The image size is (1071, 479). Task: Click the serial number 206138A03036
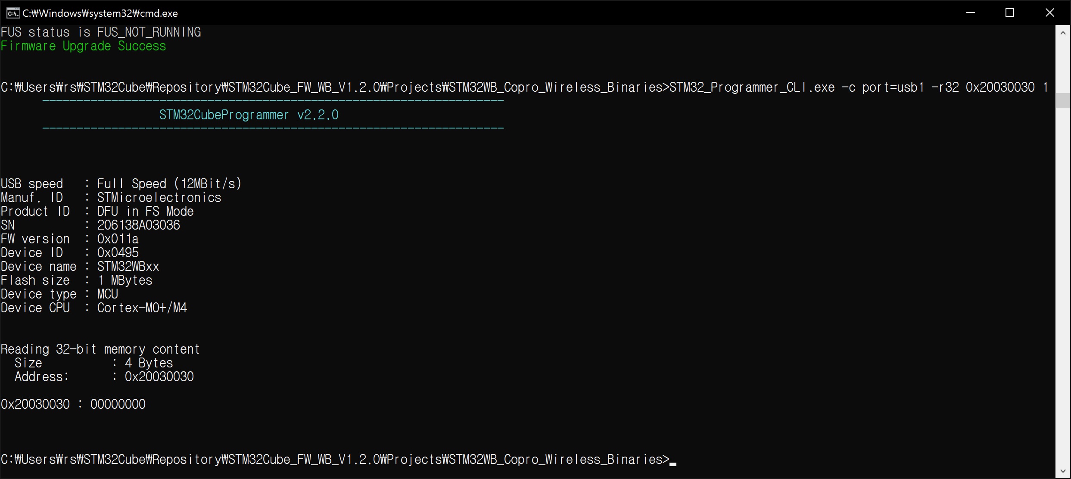138,225
